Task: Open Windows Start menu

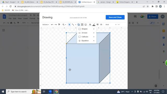Action: tap(3, 92)
